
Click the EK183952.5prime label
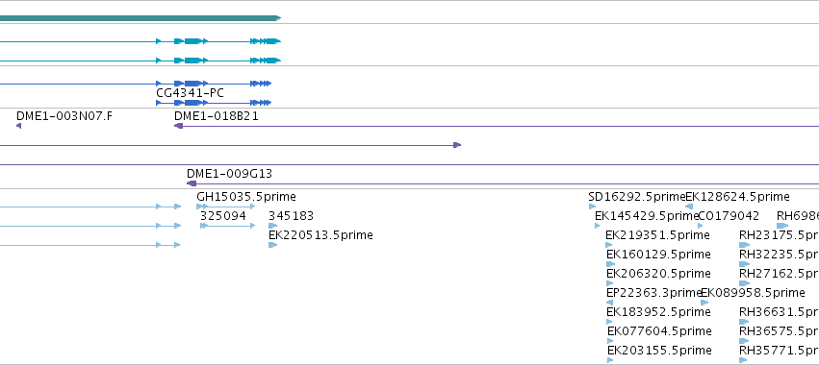click(658, 312)
